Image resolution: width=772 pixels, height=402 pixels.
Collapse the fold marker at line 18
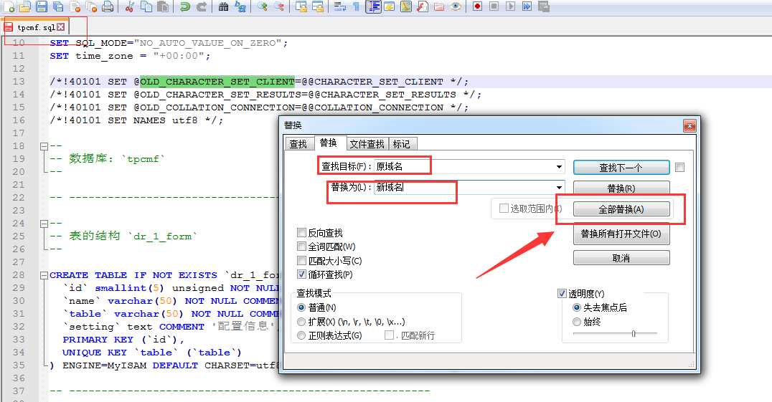click(x=44, y=145)
